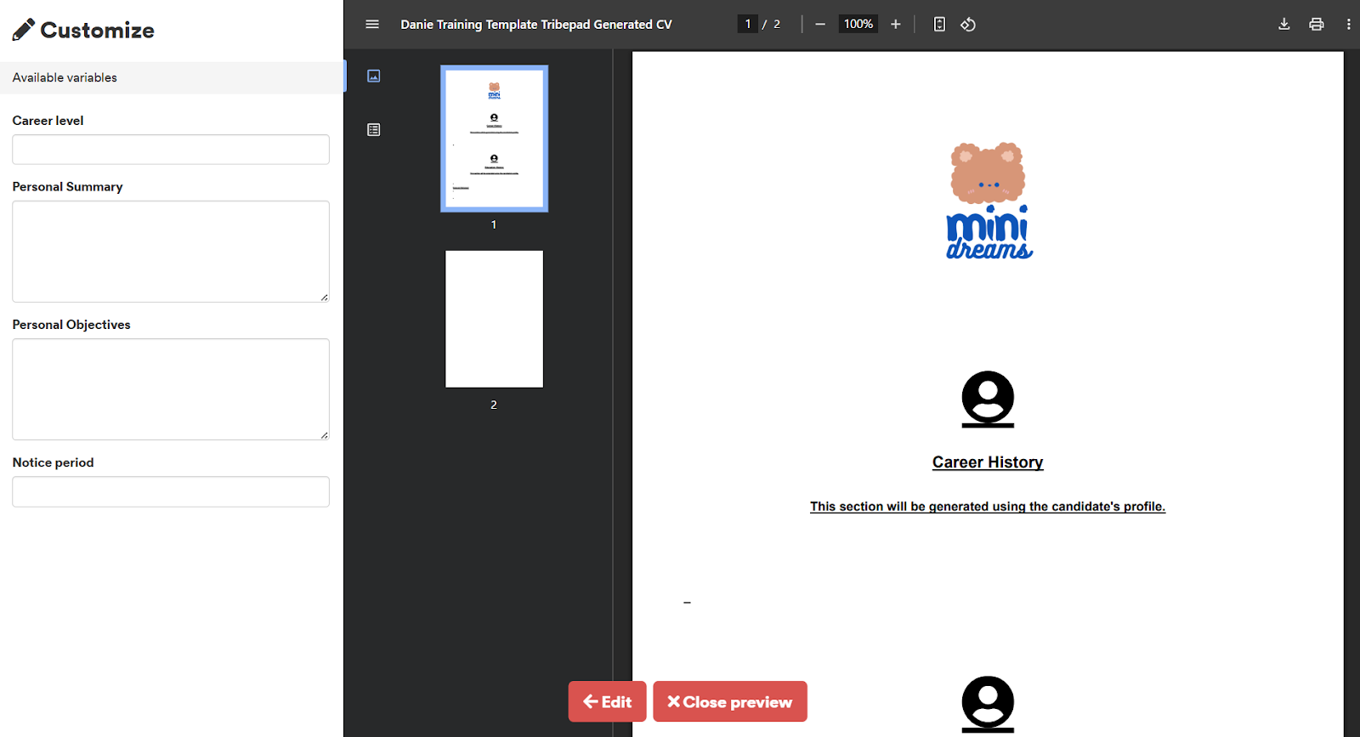The image size is (1360, 737).
Task: Click the Customize pencil icon
Action: pos(24,30)
